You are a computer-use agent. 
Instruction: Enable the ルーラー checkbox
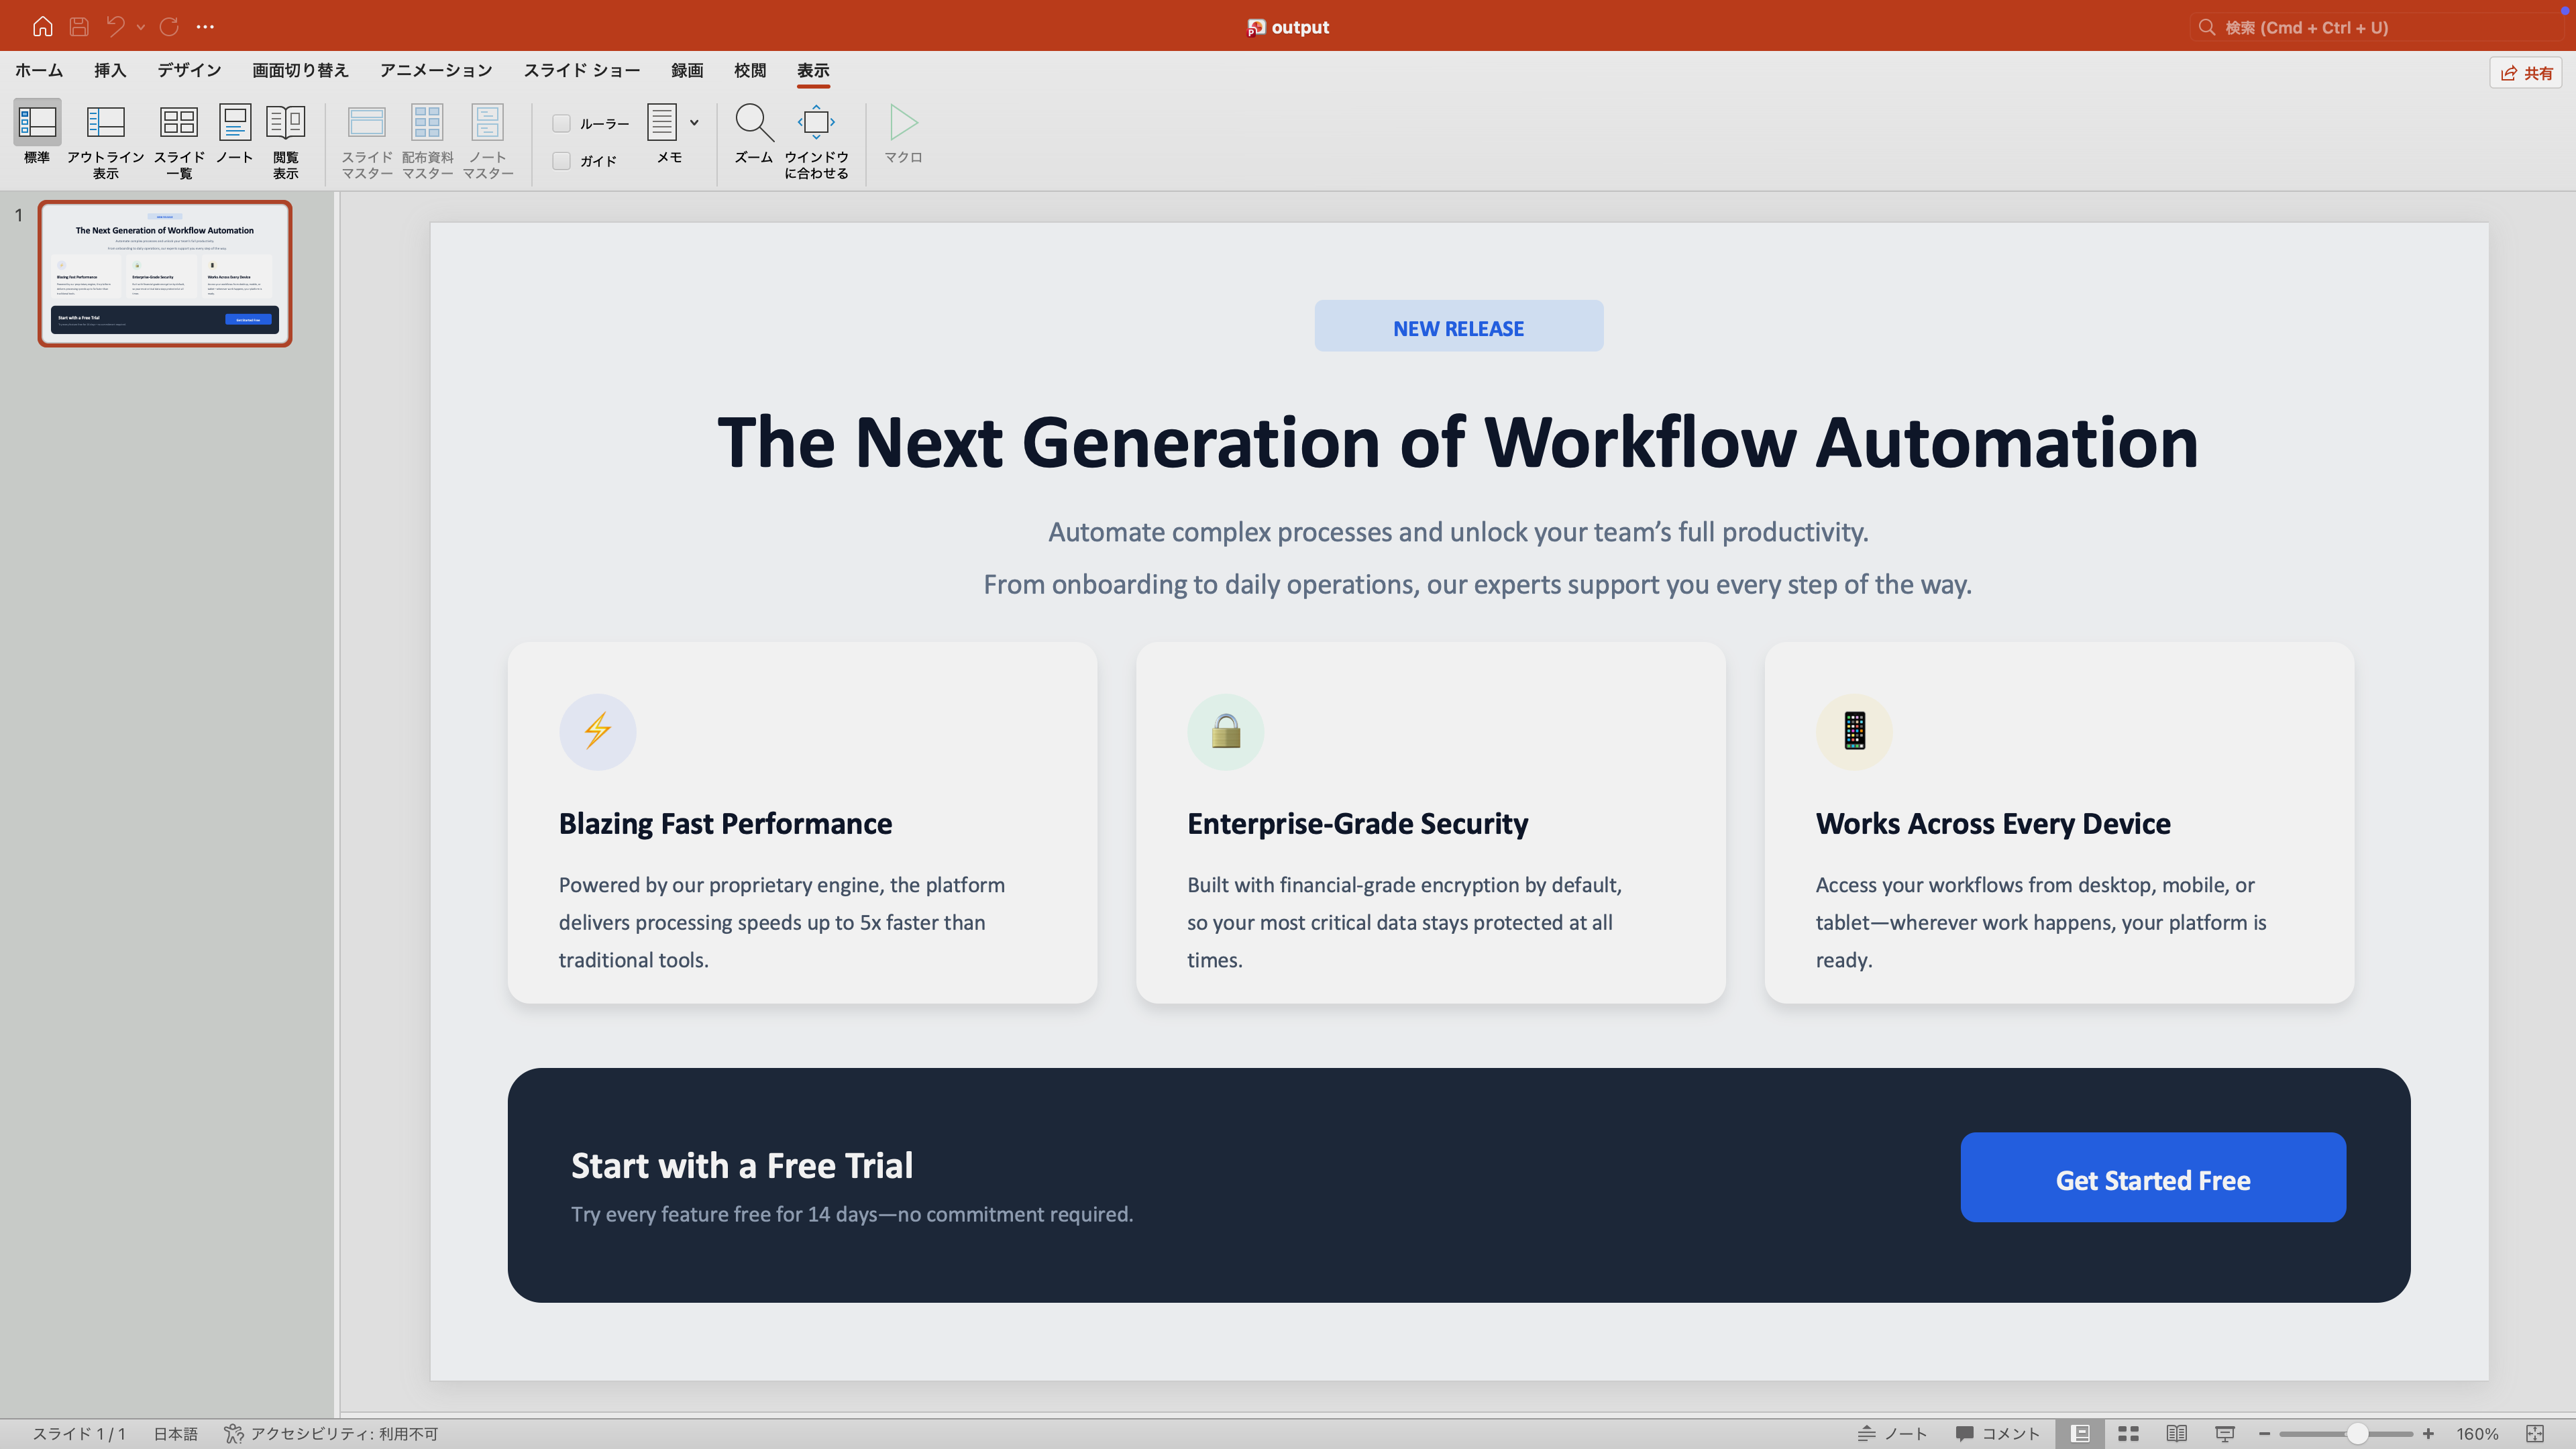point(561,122)
